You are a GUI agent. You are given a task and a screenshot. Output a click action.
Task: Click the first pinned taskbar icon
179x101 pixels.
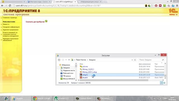[6, 98]
